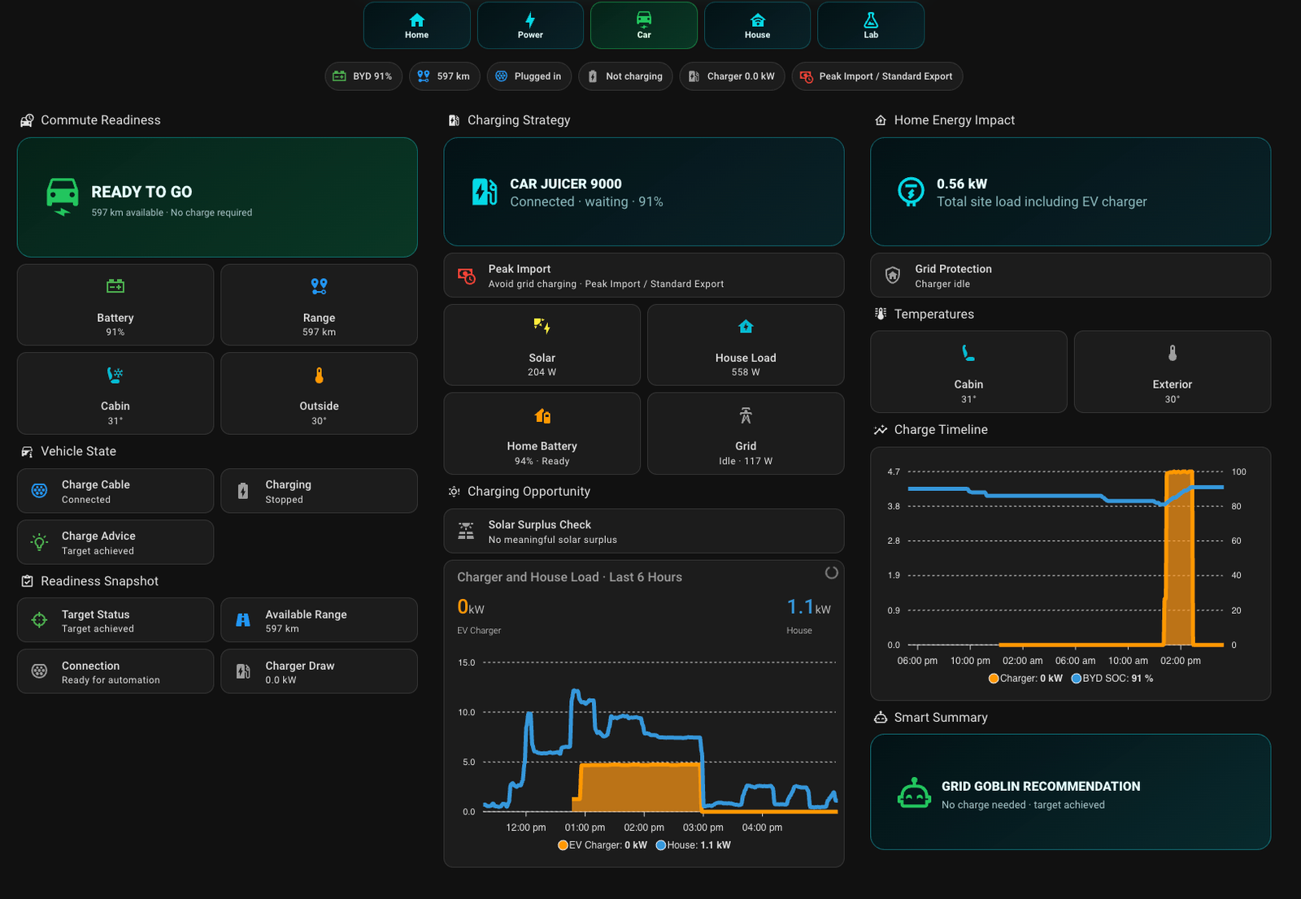Viewport: 1301px width, 899px height.
Task: Click the Charger Draw station icon
Action: click(242, 671)
